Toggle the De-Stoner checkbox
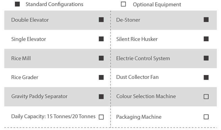The width and height of the screenshot is (221, 130). click(x=206, y=20)
